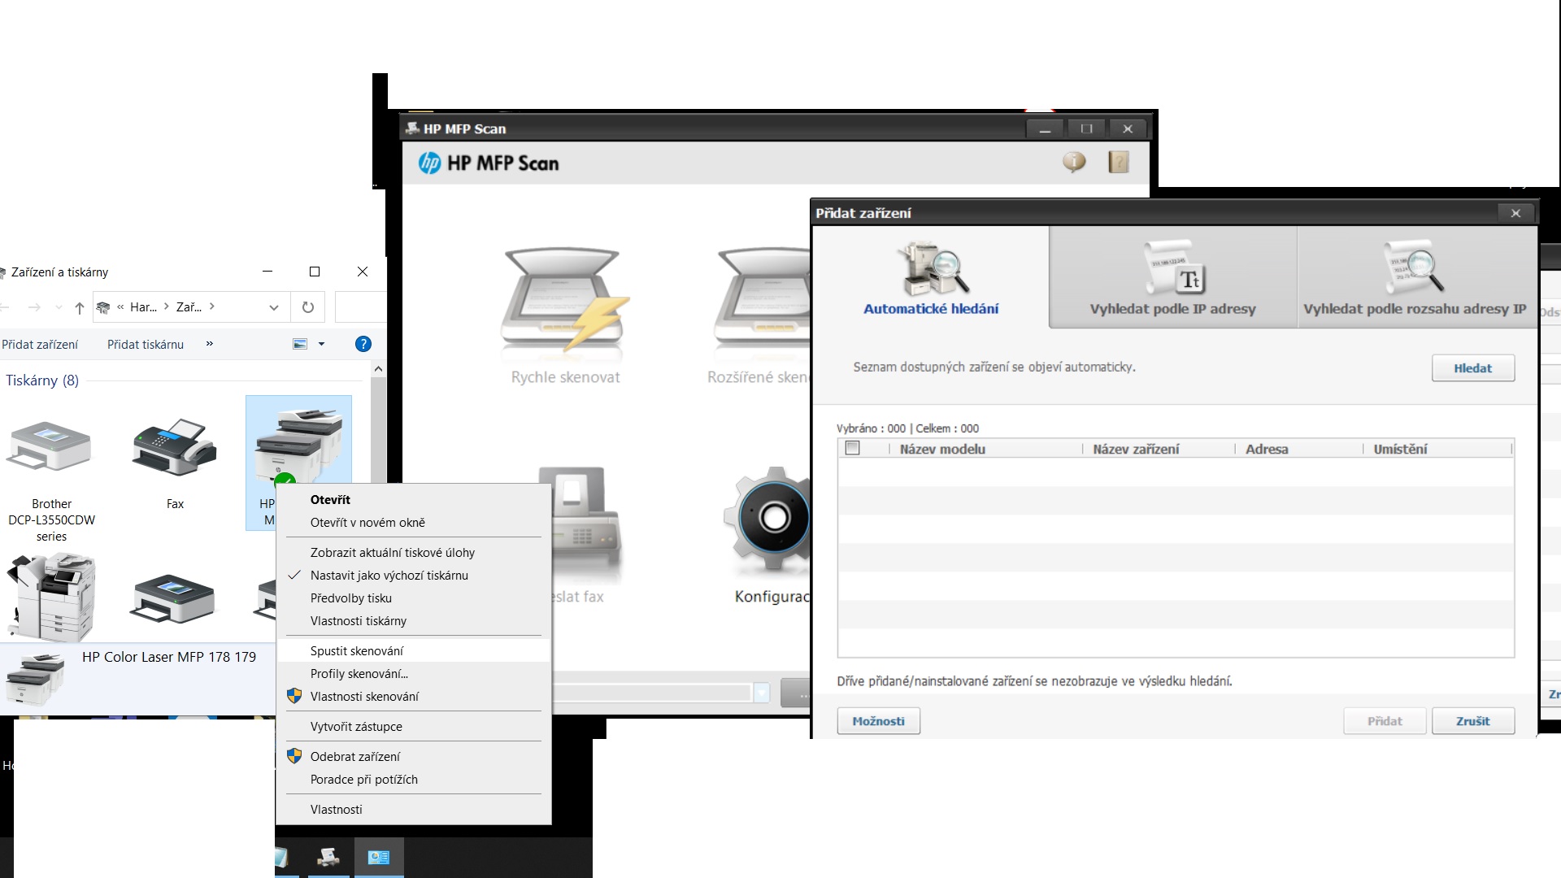Viewport: 1561px width, 878px height.
Task: Toggle Nastavit jako výchozí tiskárnu
Action: 389,575
